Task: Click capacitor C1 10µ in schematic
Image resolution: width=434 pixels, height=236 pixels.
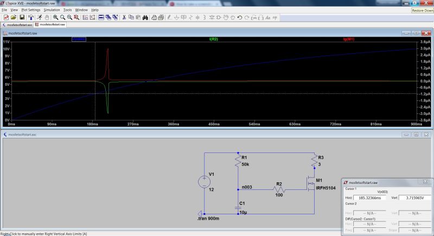Action: tap(238, 207)
